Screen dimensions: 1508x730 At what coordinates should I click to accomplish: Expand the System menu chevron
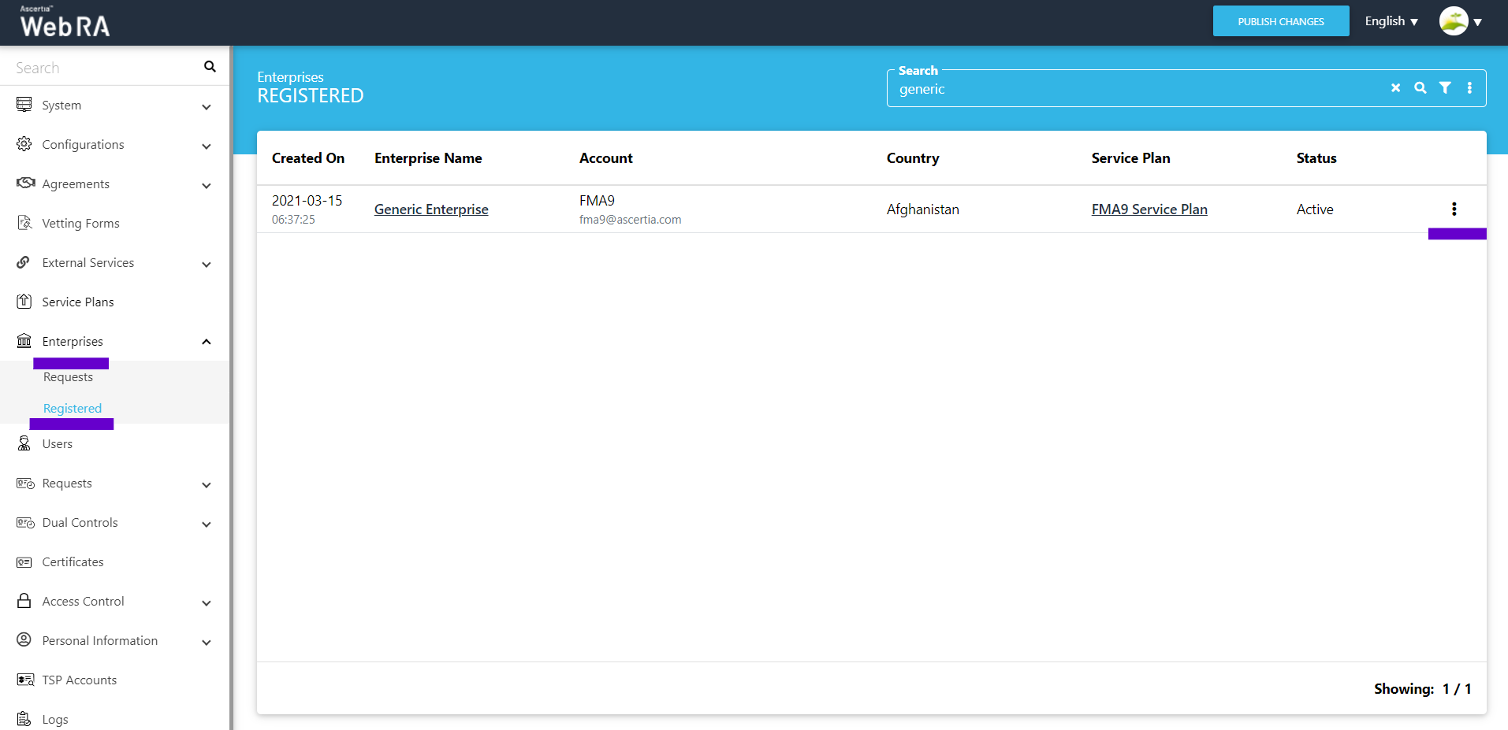pos(207,106)
